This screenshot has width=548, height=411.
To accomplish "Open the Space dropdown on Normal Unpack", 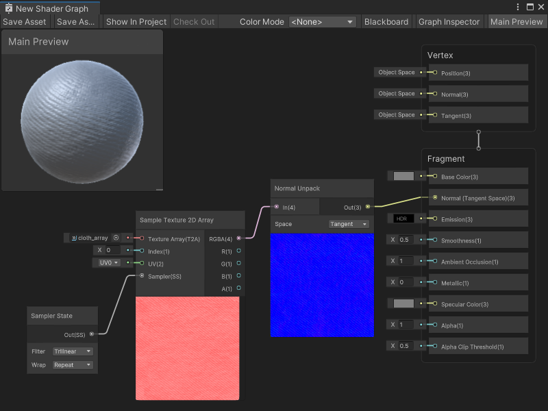I will pyautogui.click(x=348, y=224).
